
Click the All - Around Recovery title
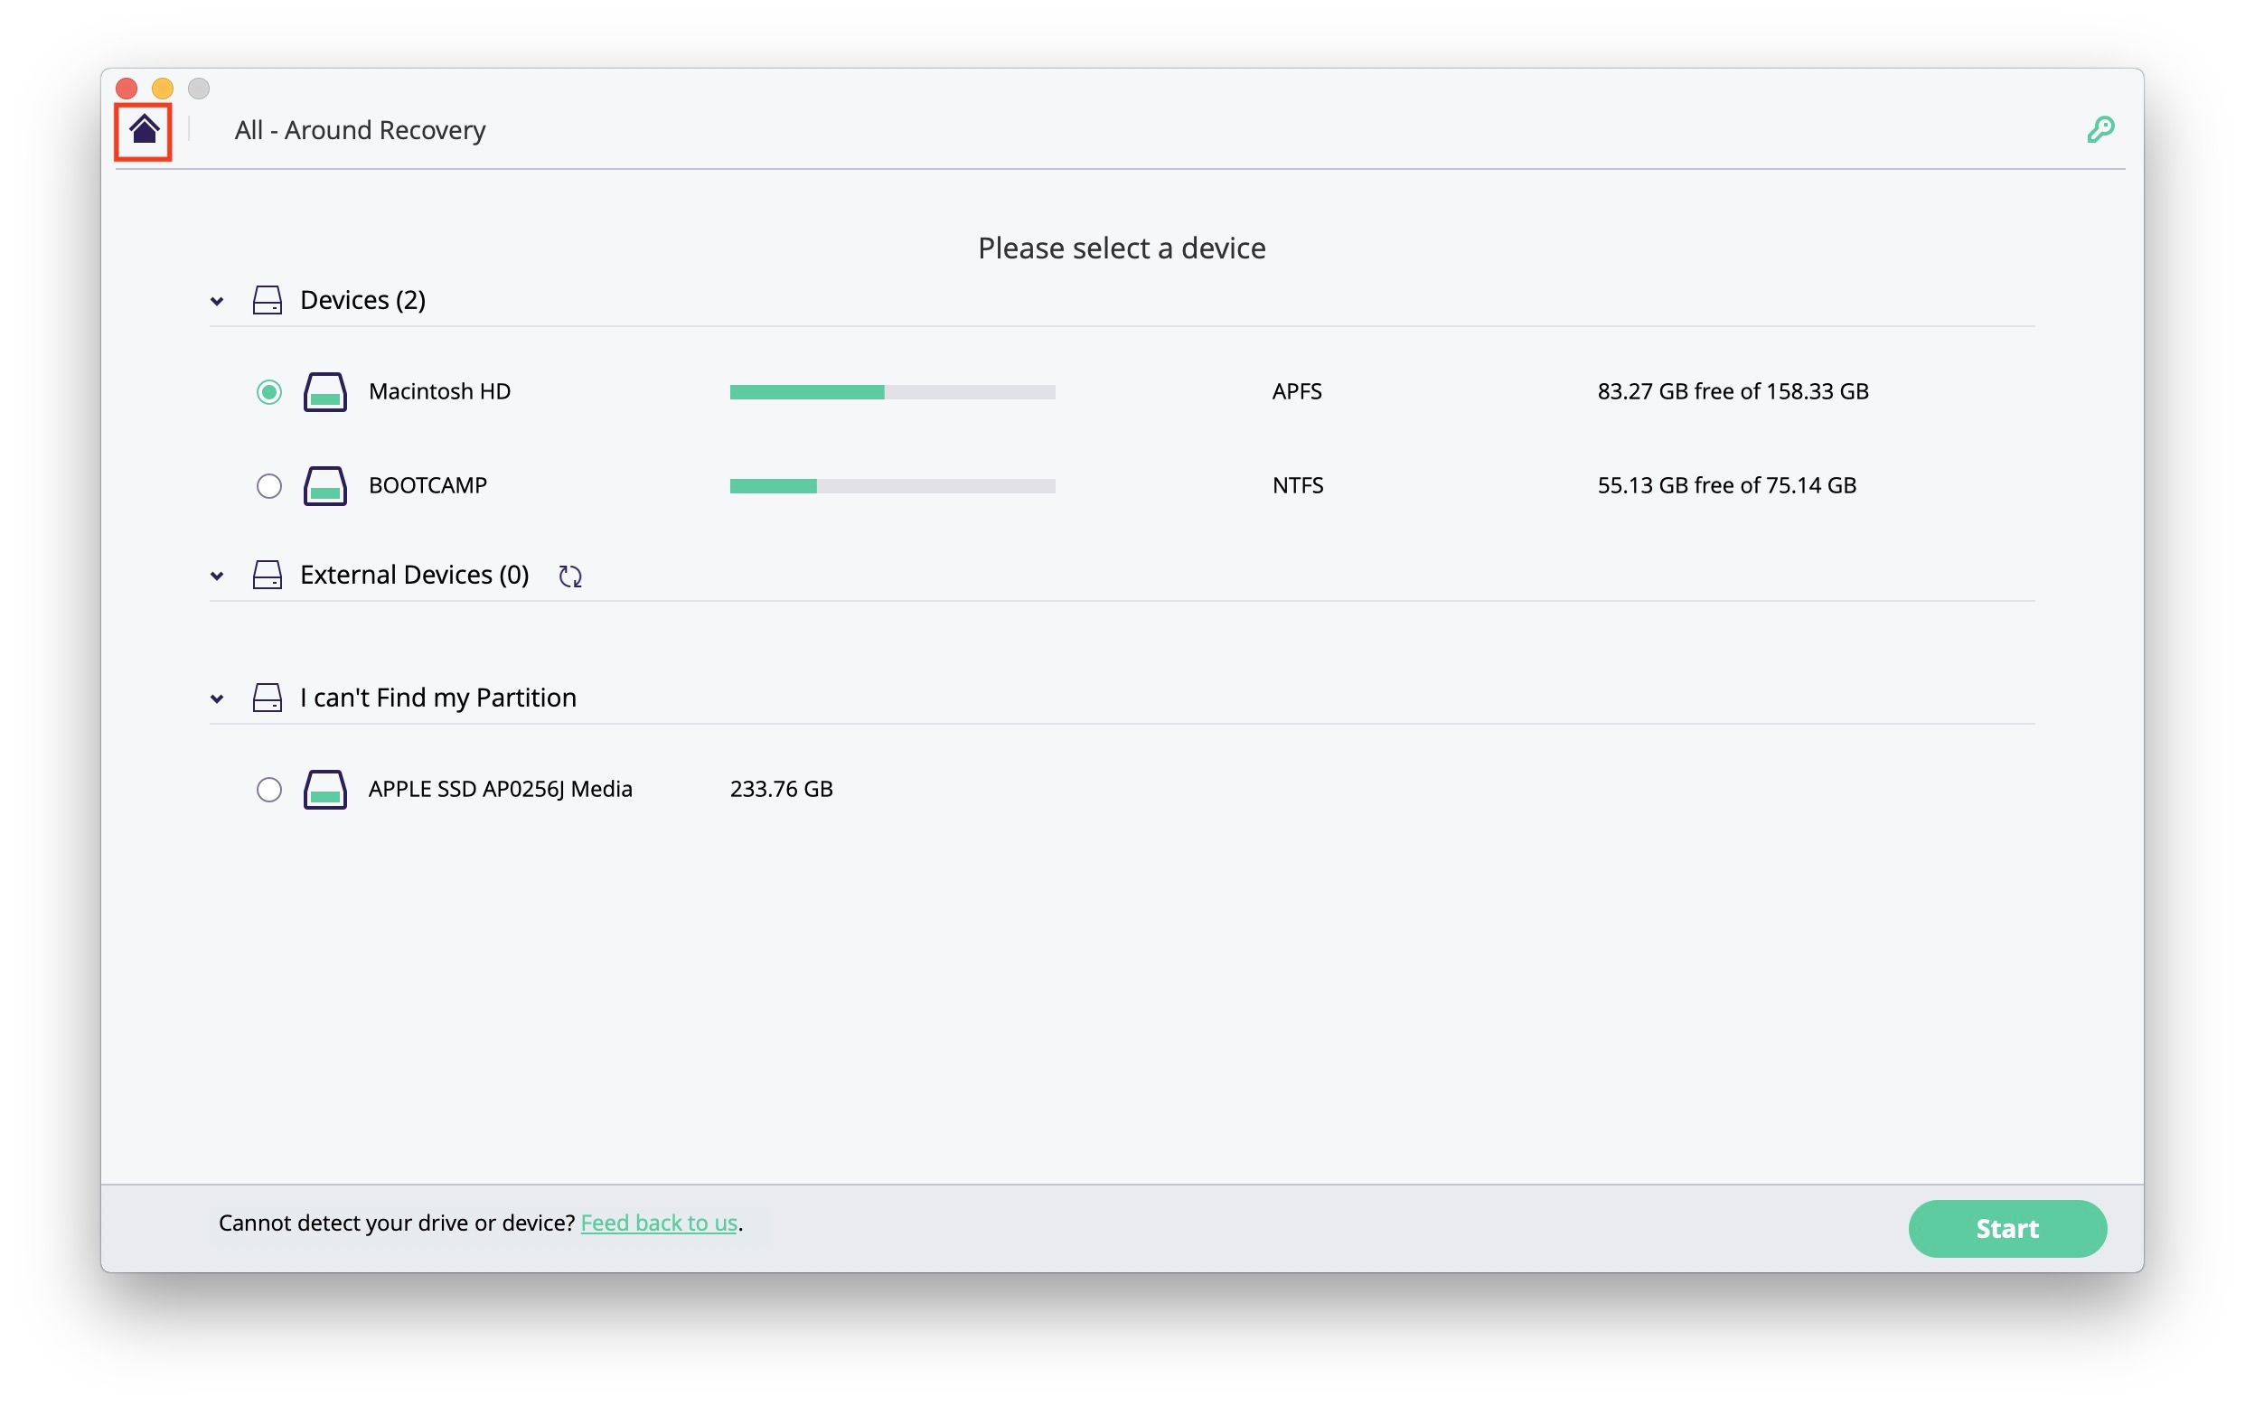[360, 130]
